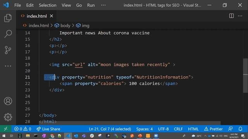The width and height of the screenshot is (248, 139).
Task: Open the Accounts menu icon
Action: point(8,101)
